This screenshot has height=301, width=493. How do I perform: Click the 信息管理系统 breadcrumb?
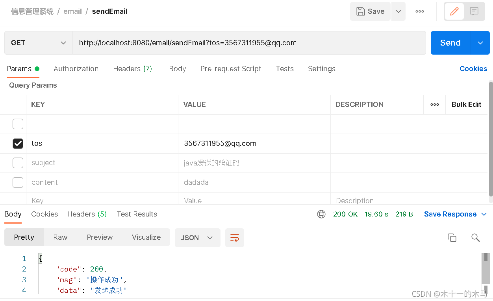coord(32,11)
